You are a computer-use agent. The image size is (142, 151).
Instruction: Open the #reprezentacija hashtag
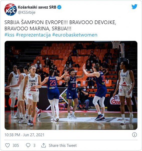[x=33, y=35]
